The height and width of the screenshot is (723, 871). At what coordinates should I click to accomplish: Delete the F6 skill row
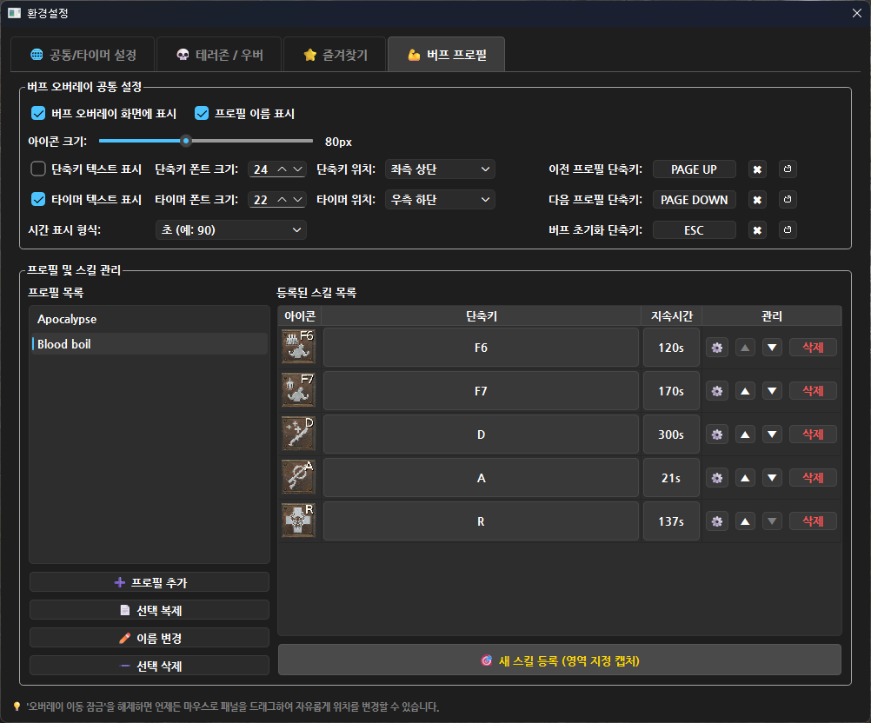813,348
